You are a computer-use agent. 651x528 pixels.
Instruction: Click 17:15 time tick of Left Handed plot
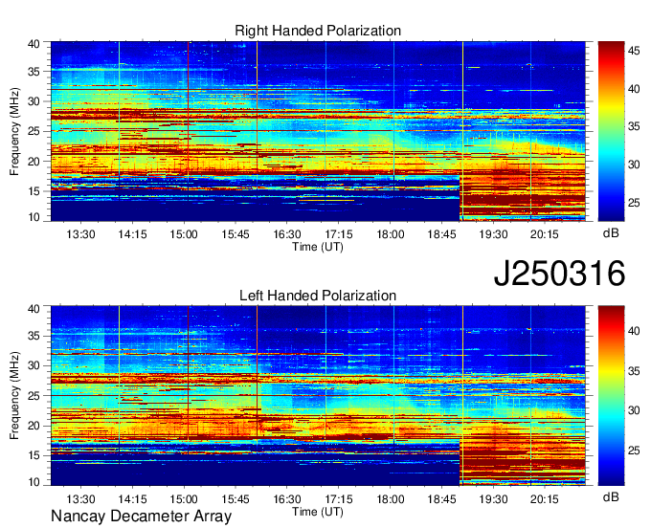point(338,499)
